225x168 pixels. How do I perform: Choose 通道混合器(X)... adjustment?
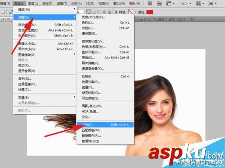(x=105, y=69)
